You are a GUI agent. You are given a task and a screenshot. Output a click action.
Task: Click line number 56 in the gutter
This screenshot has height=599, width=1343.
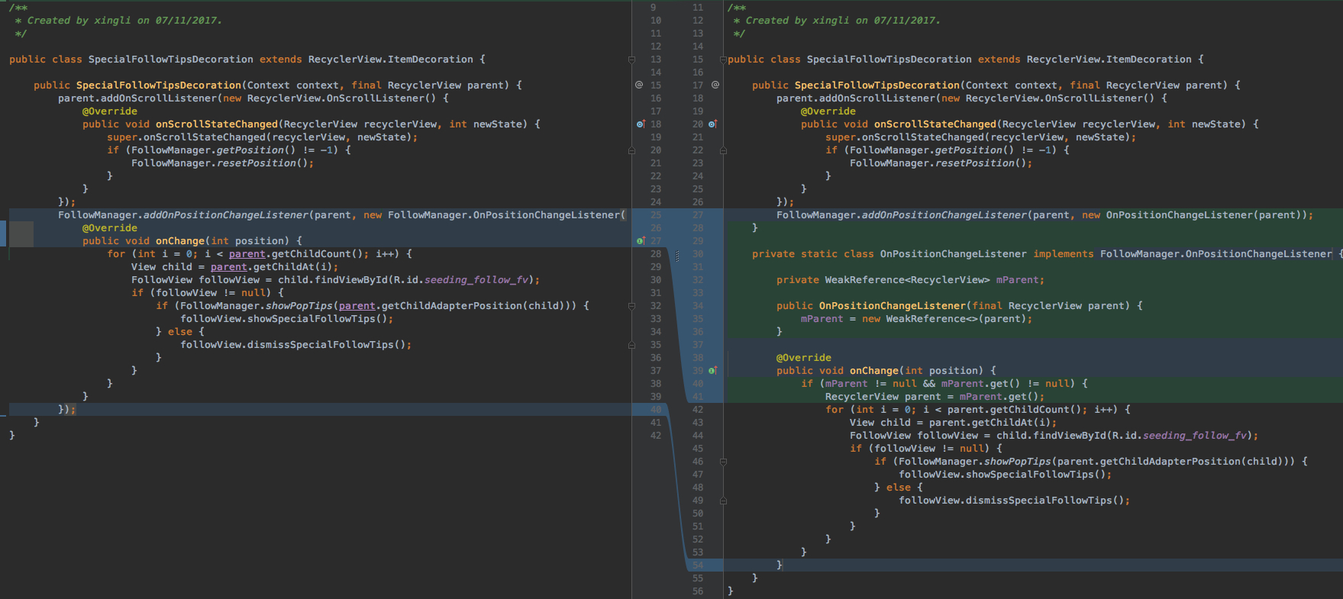[x=698, y=591]
